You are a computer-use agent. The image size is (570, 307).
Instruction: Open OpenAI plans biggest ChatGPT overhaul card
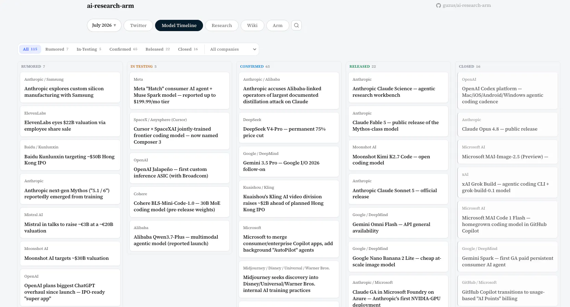70,288
